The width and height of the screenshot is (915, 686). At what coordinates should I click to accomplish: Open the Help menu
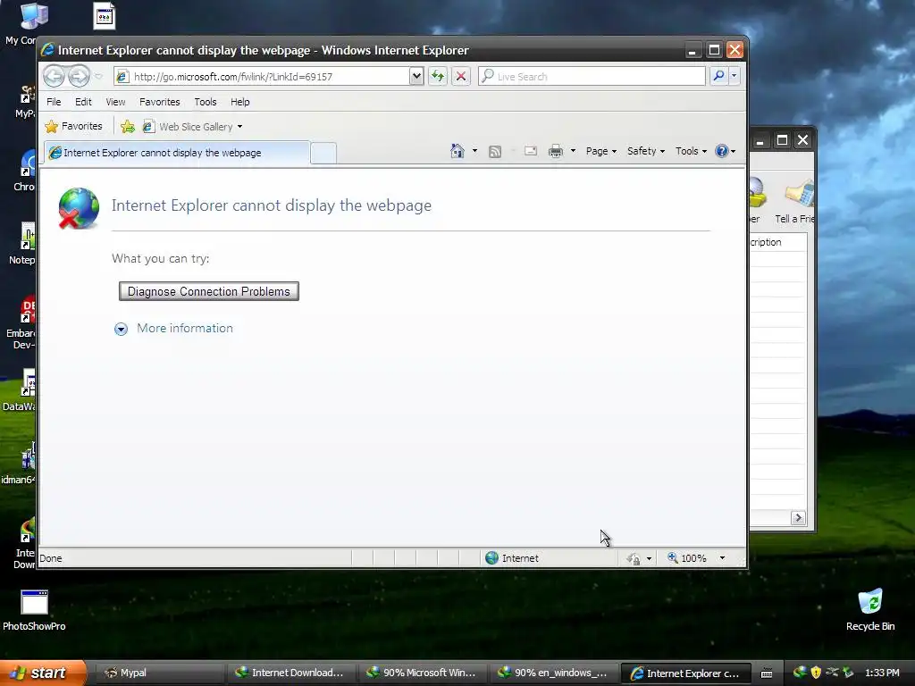click(239, 102)
